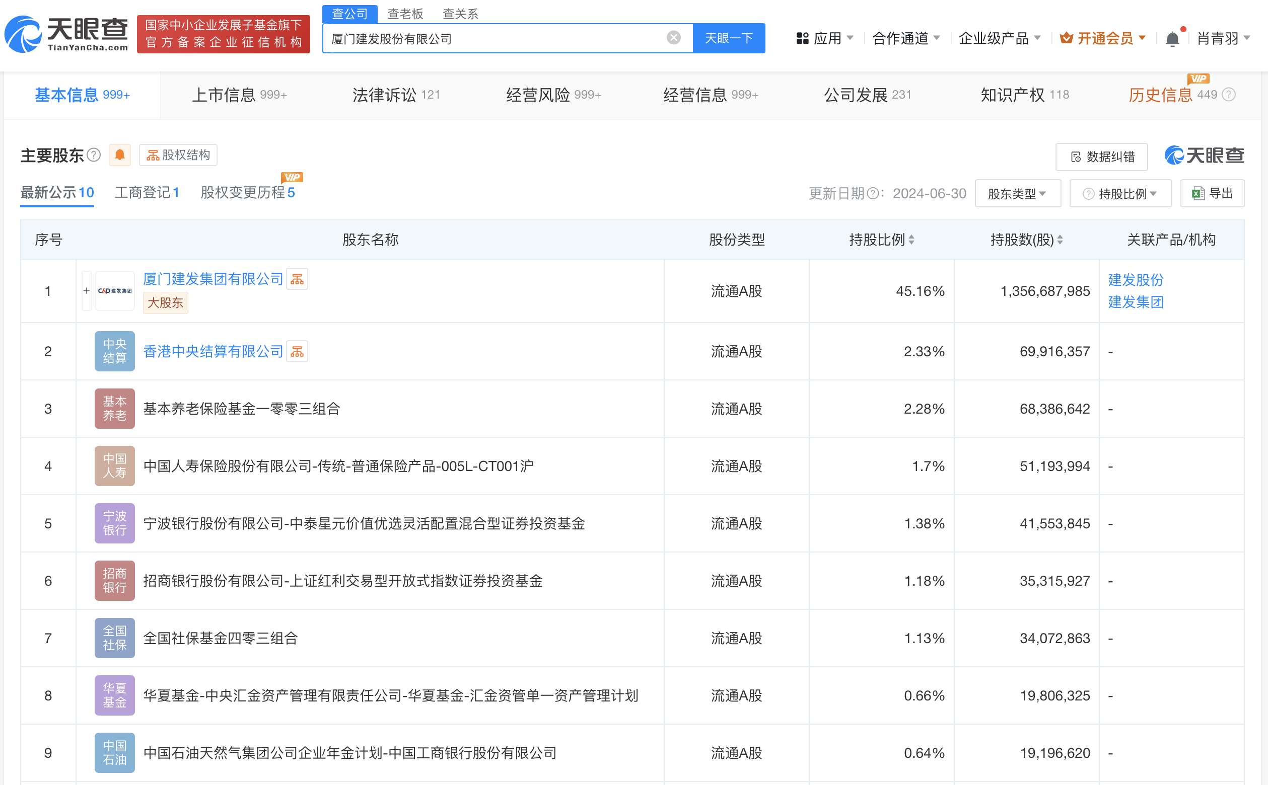Click the 股权结构 button

point(178,154)
